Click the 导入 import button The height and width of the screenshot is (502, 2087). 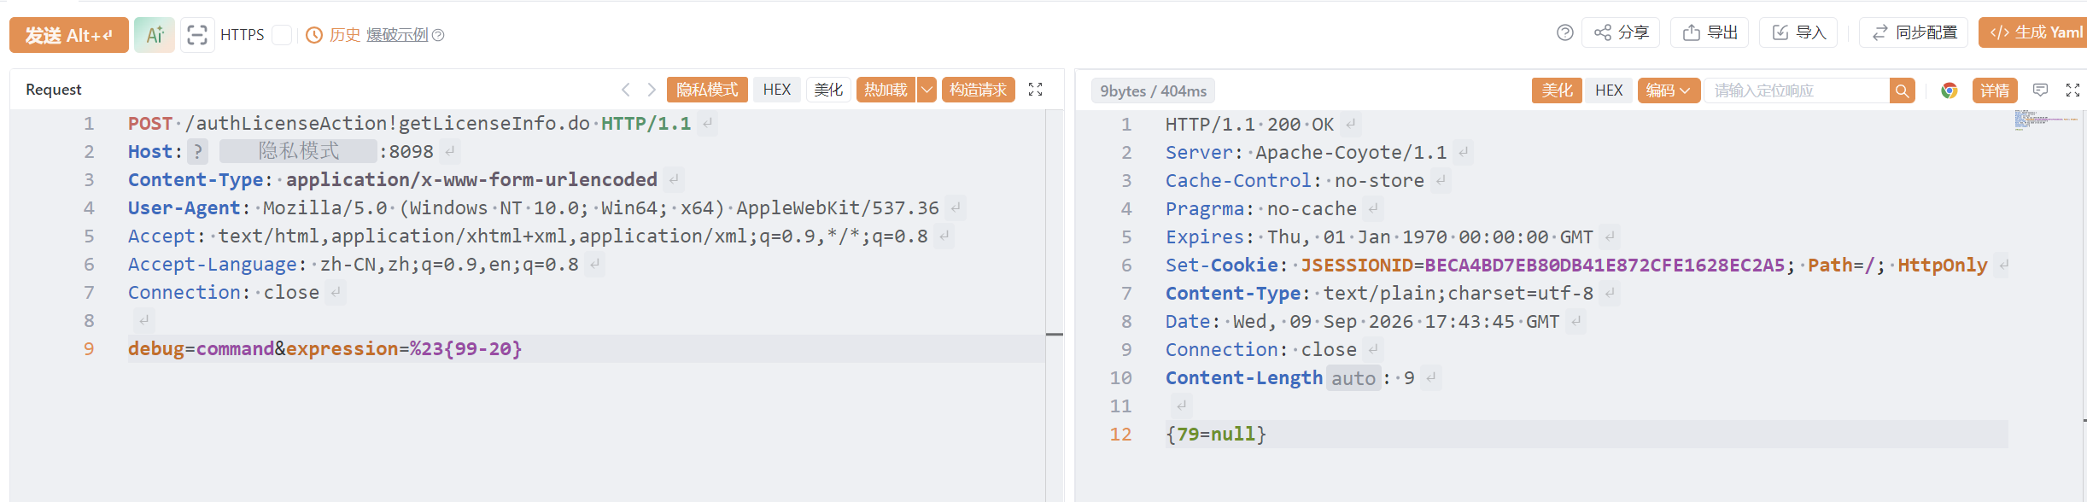click(1798, 32)
